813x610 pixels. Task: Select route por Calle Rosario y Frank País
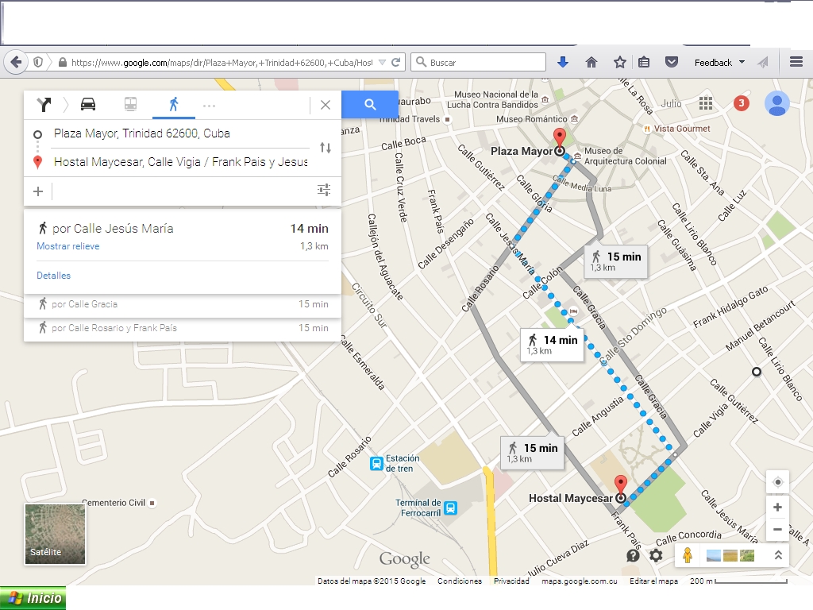(x=183, y=328)
